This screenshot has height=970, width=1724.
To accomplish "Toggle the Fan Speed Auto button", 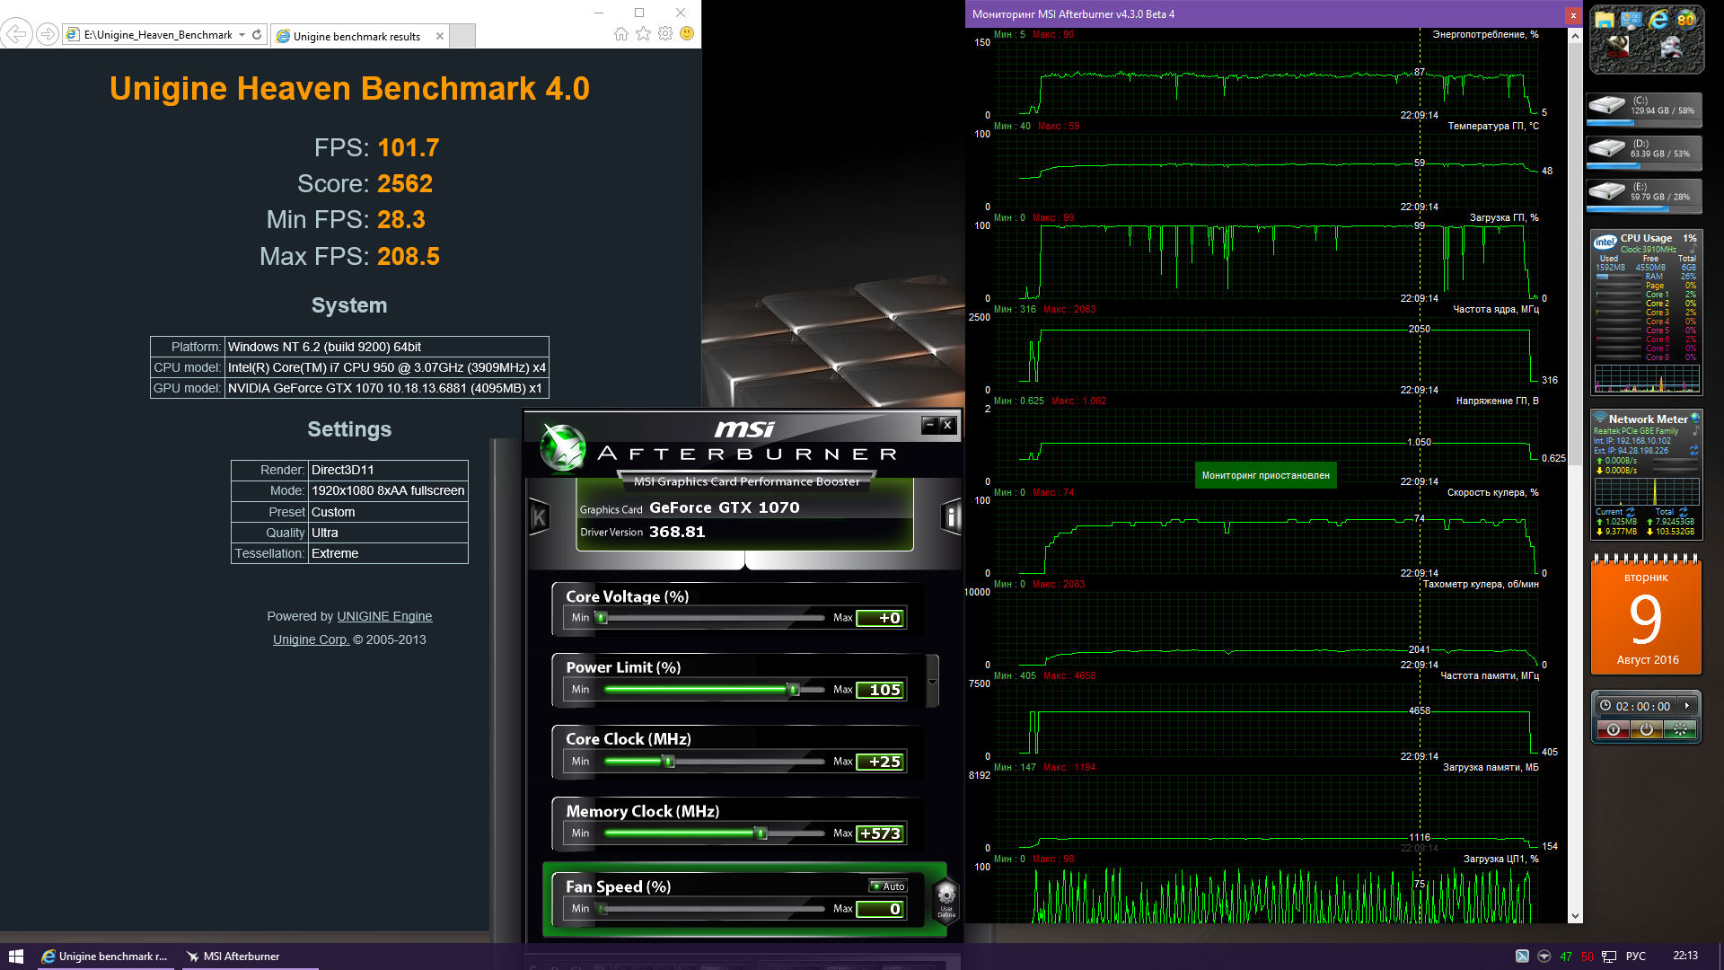I will point(888,886).
